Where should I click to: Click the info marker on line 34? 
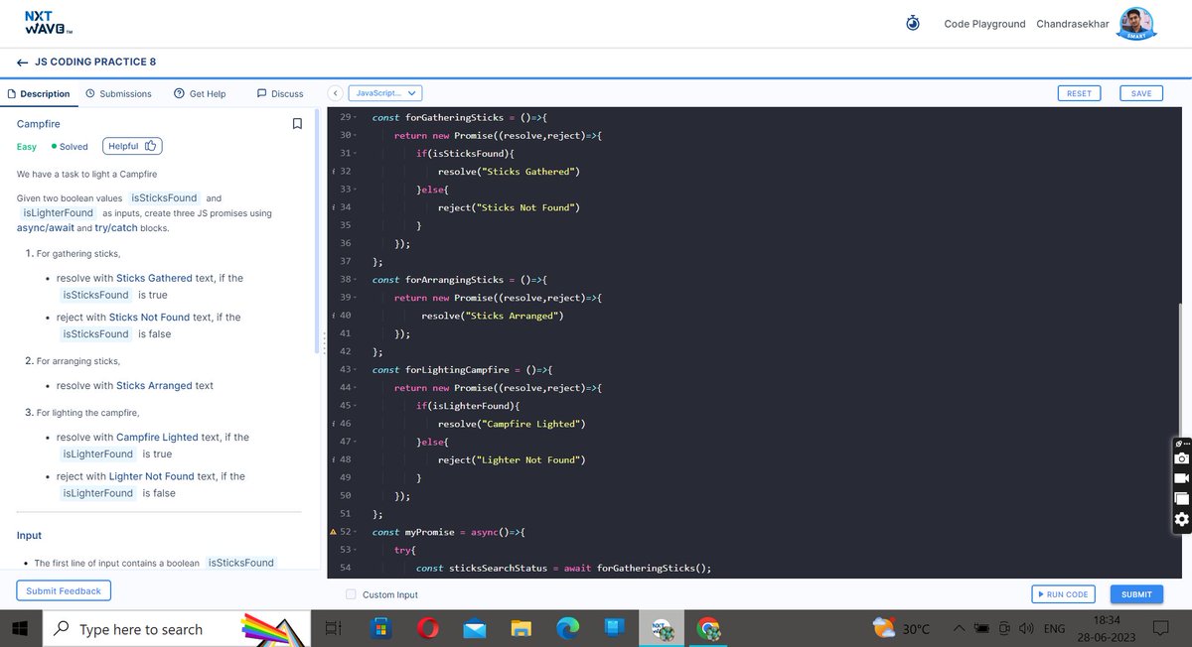pyautogui.click(x=332, y=207)
